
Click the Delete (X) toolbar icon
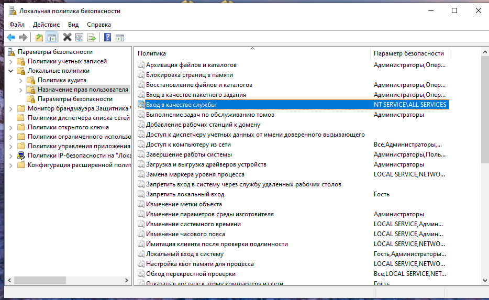tap(67, 37)
